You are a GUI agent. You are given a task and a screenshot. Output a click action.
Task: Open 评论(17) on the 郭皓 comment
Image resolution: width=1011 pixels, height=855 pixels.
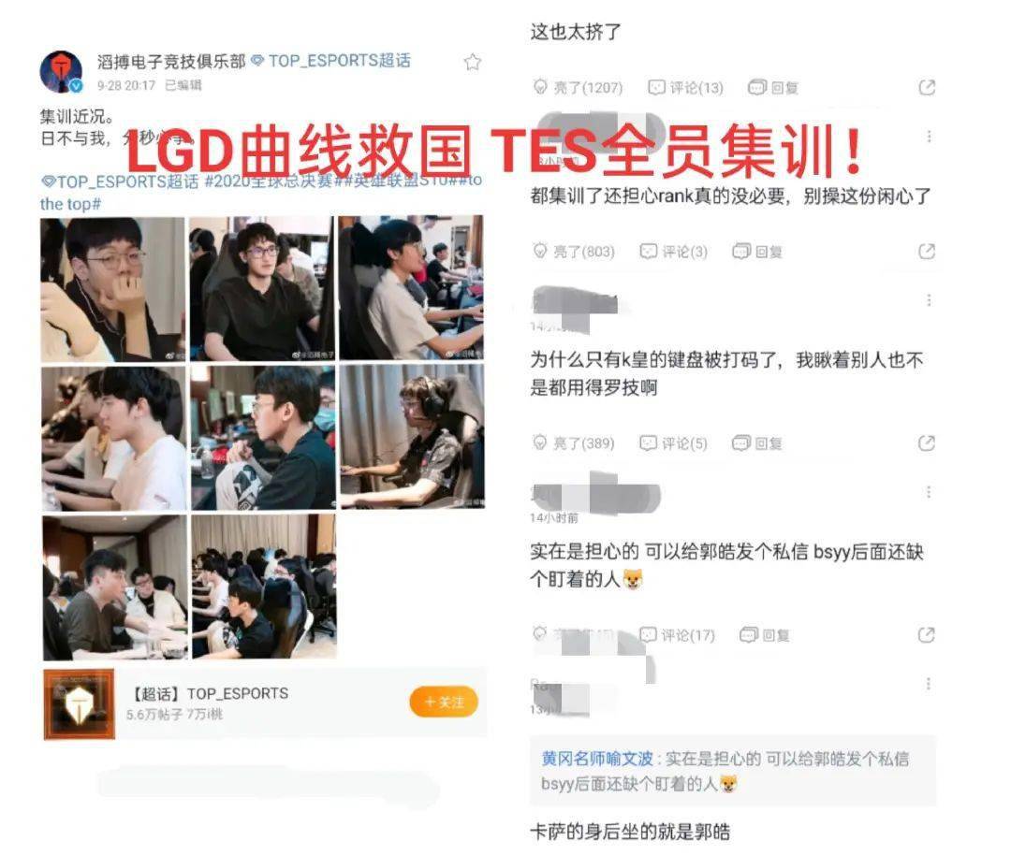(677, 635)
